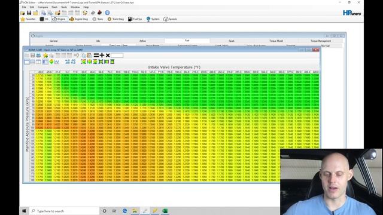383x215 pixels.
Task: Open the OS section
Action: [x=44, y=19]
